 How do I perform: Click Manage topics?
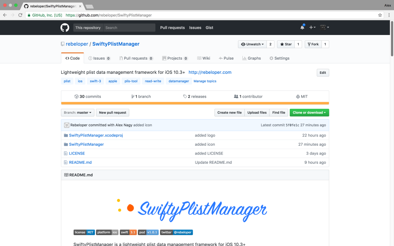tap(205, 81)
